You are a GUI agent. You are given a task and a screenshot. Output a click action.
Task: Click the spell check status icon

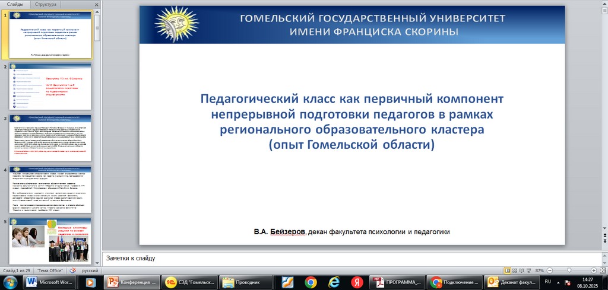click(x=74, y=270)
